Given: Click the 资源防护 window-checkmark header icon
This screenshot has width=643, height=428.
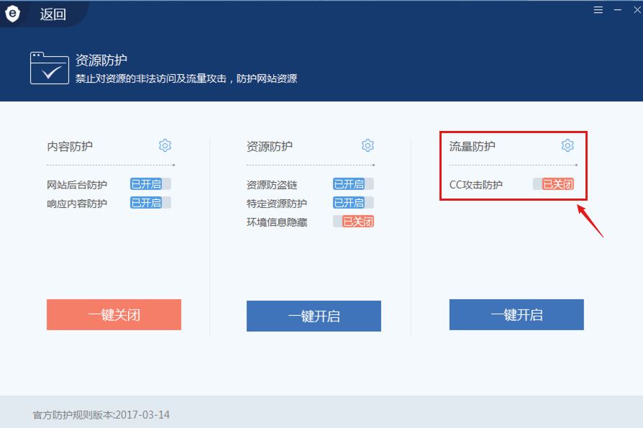Looking at the screenshot, I should tap(49, 68).
